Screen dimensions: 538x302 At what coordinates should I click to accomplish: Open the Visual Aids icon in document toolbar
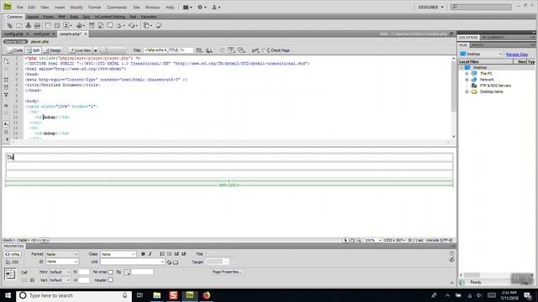click(241, 50)
